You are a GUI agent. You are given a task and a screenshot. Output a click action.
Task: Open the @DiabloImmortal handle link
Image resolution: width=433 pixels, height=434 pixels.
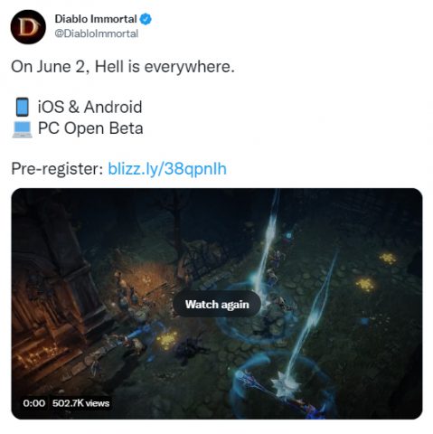point(96,33)
